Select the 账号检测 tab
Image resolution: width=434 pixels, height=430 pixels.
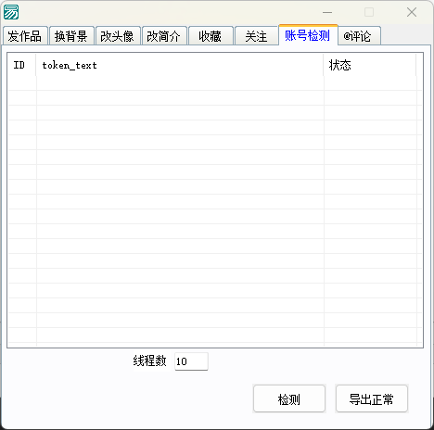click(308, 35)
